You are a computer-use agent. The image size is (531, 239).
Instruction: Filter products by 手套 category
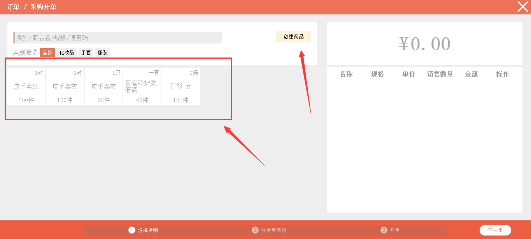pos(86,52)
